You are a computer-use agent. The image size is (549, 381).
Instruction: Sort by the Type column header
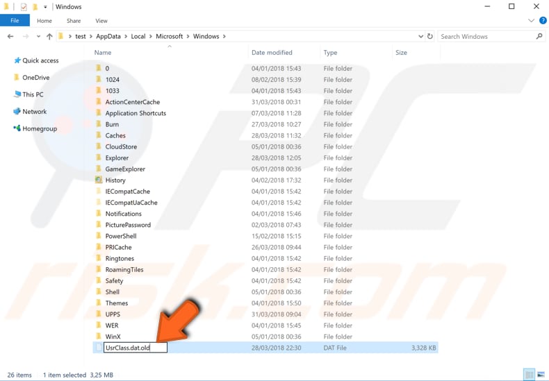coord(330,53)
